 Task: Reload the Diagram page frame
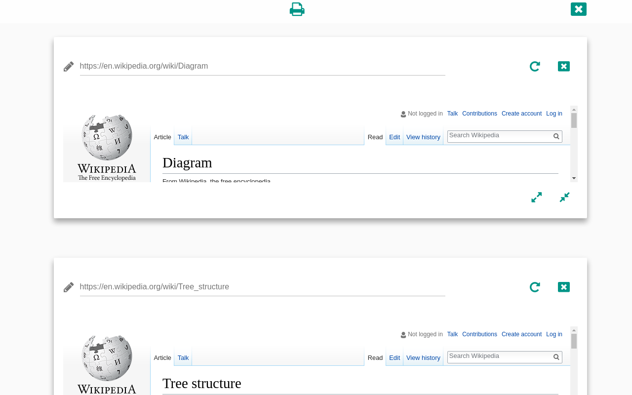click(x=535, y=67)
